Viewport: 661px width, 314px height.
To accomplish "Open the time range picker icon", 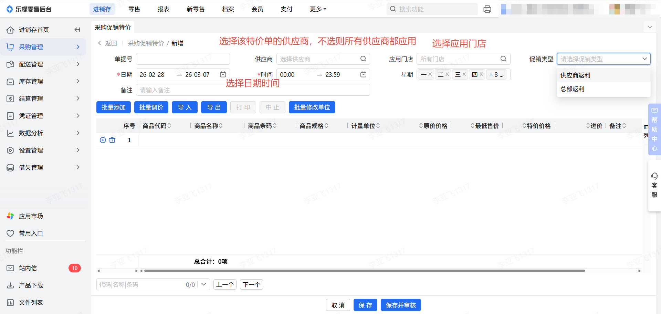I will [x=363, y=74].
